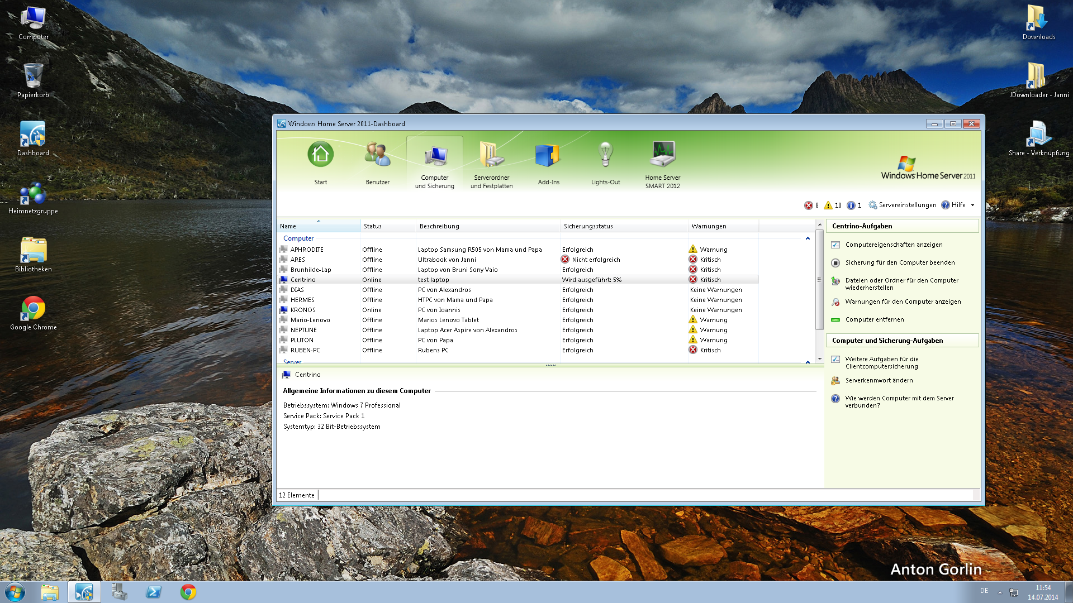
Task: Sort list by Status column header
Action: [388, 226]
